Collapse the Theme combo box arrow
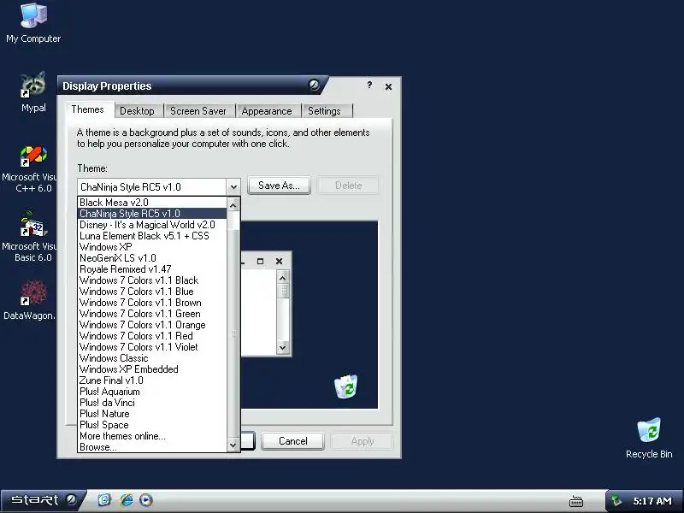684x513 pixels. click(233, 187)
